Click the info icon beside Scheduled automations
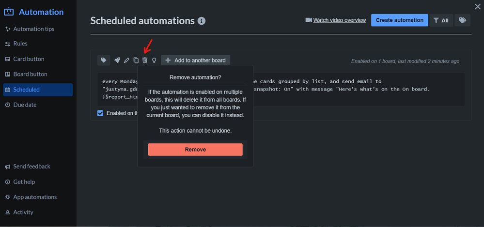This screenshot has height=227, width=484. click(x=202, y=21)
